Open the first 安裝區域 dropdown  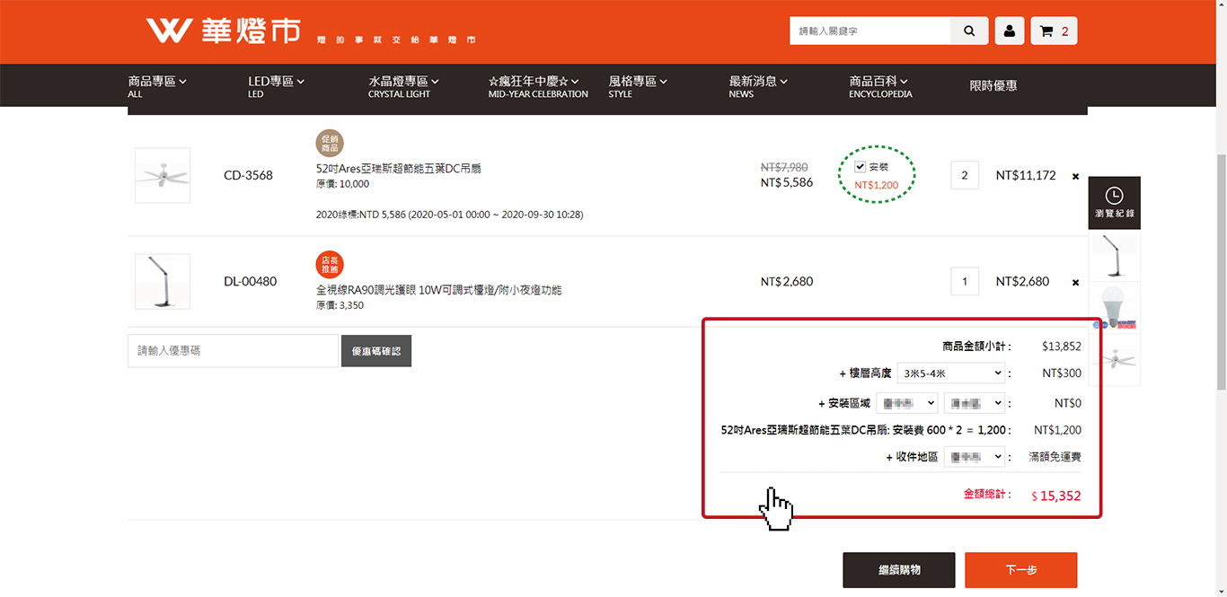tap(906, 404)
